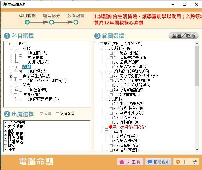Check 3-4:四捨五入法 checkbox
Screen dimensions: 202x170
(x=111, y=118)
